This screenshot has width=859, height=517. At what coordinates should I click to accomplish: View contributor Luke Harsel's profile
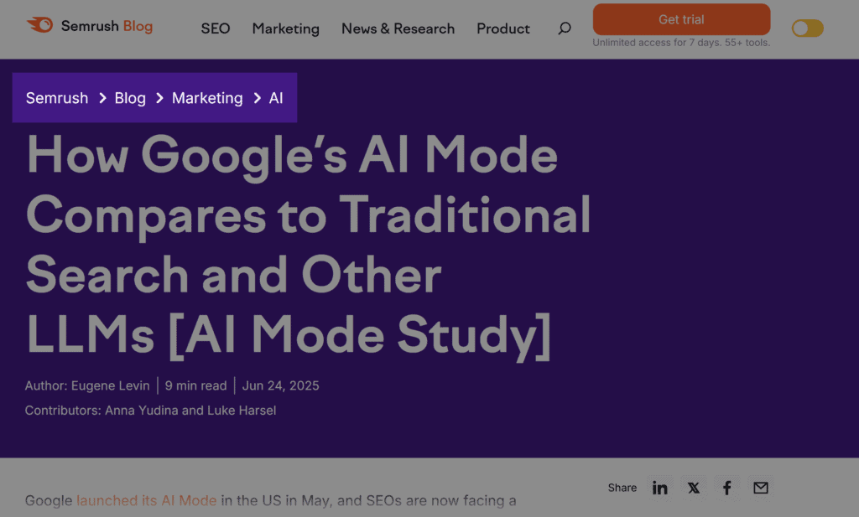(x=241, y=410)
